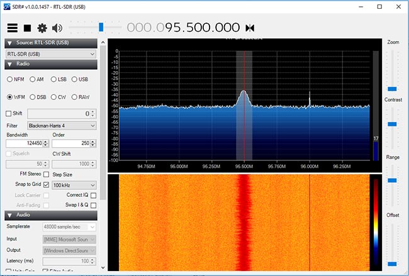
Task: Open the 100 kHz step size dropdown
Action: [x=74, y=185]
